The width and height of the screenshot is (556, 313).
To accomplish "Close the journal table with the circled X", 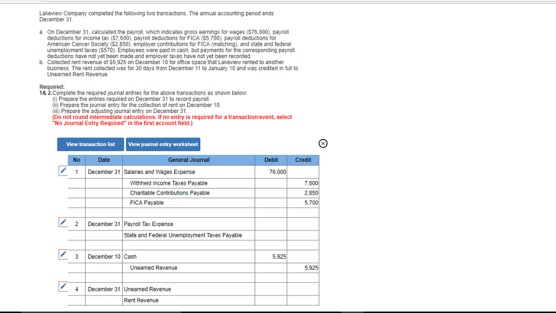I will [x=323, y=143].
